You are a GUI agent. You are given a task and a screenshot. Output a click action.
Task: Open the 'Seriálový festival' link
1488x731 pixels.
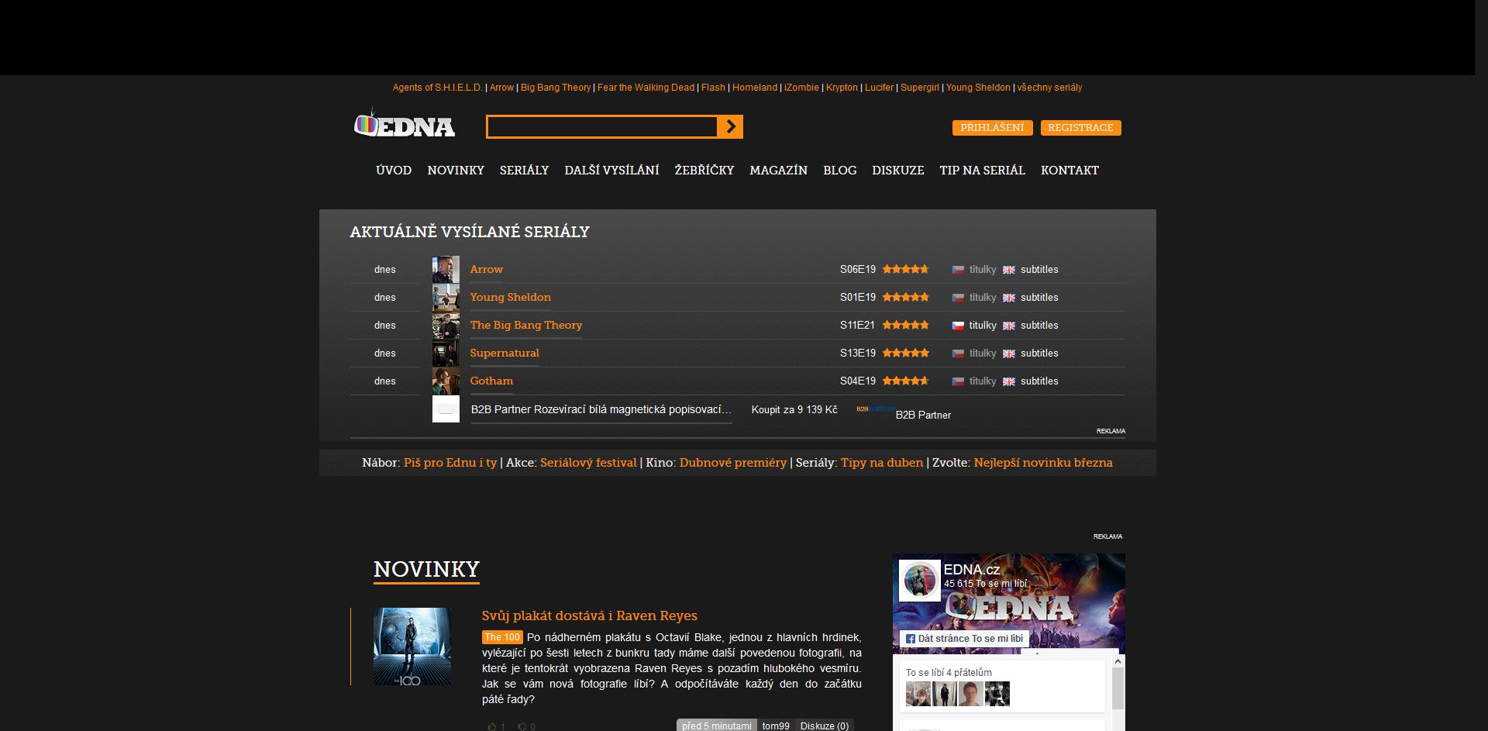click(x=588, y=463)
